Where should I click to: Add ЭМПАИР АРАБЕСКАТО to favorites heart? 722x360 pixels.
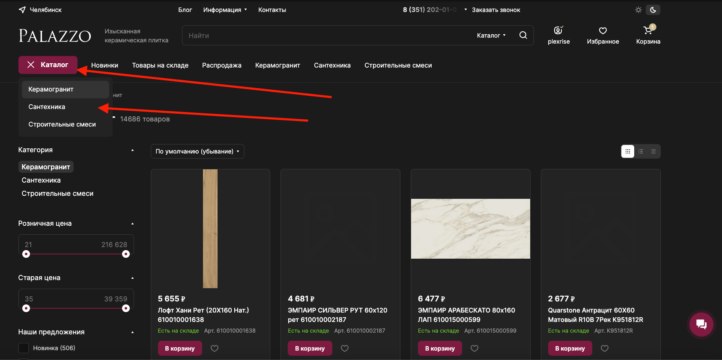coord(474,348)
